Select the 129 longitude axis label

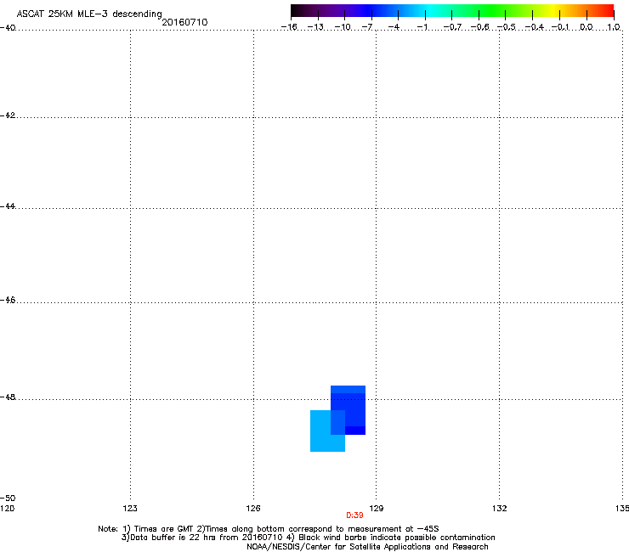pos(377,509)
